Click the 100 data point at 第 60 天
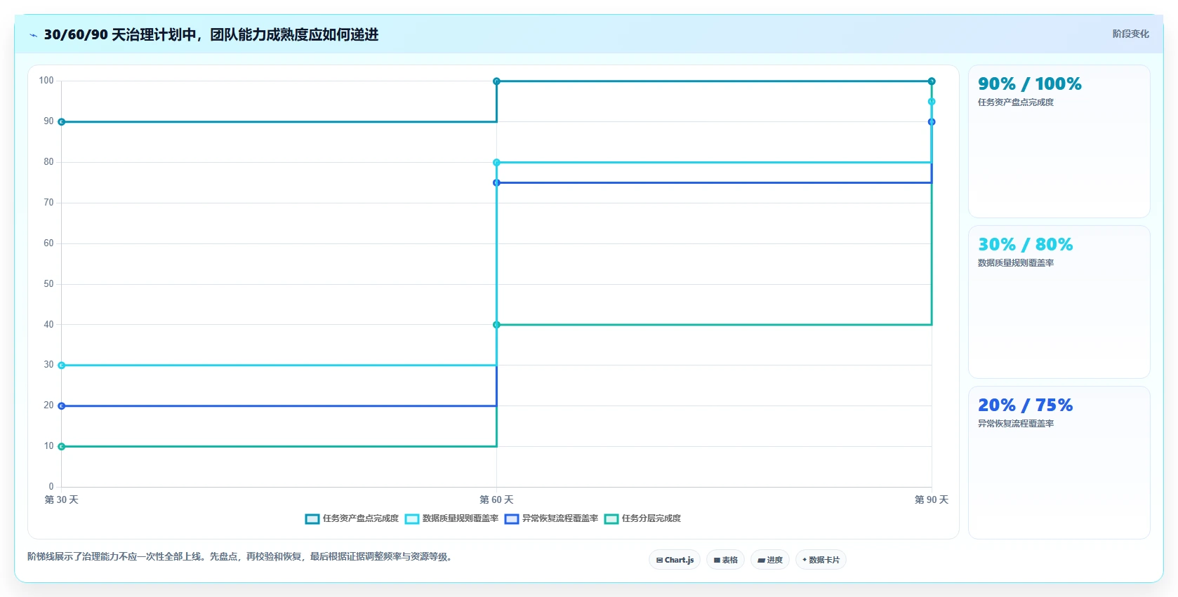Image resolution: width=1178 pixels, height=597 pixels. pos(496,81)
